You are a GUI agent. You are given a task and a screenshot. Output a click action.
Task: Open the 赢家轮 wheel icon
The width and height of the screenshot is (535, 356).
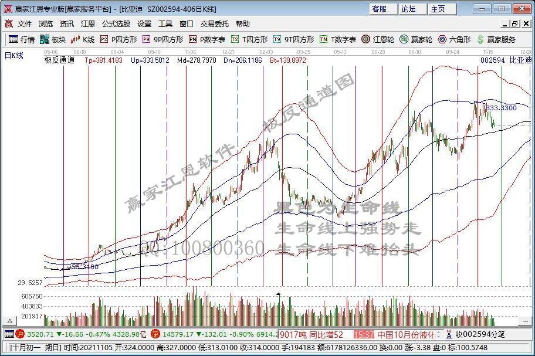[x=404, y=39]
